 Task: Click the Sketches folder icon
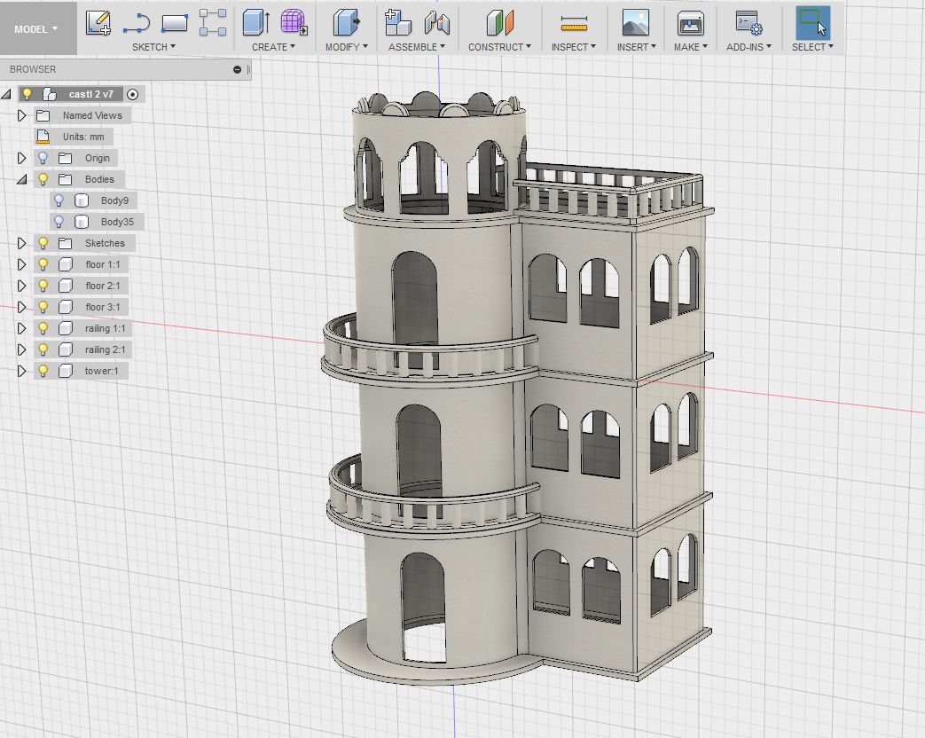coord(65,243)
